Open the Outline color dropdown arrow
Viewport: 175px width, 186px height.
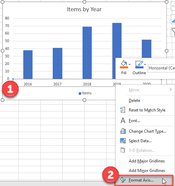[x=145, y=64]
